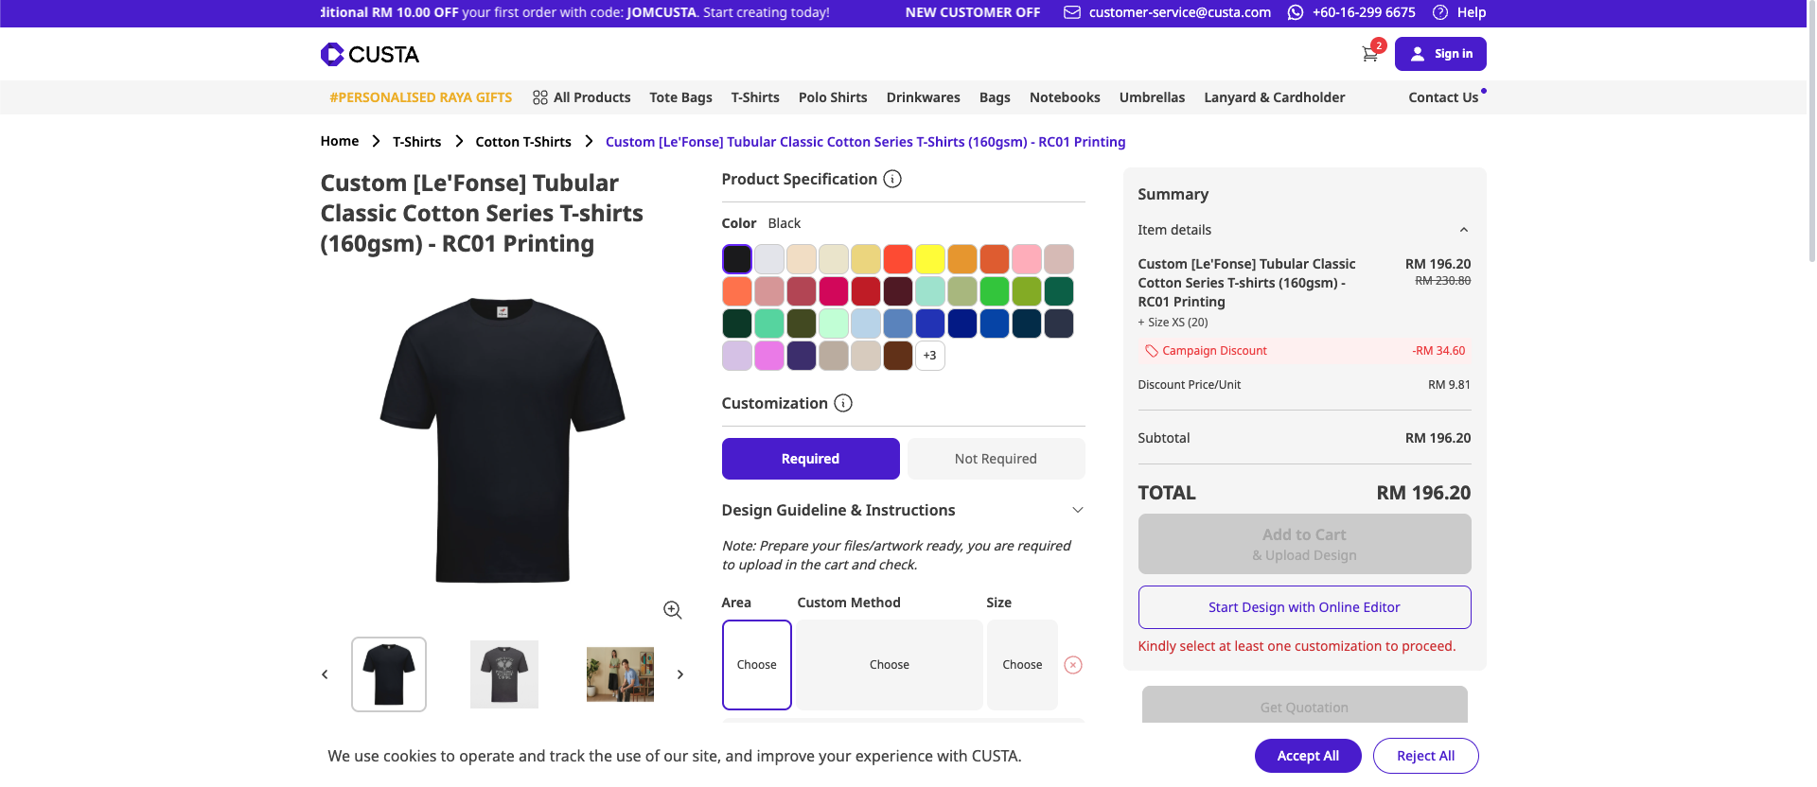Click Start Design with Online Editor

[1304, 607]
